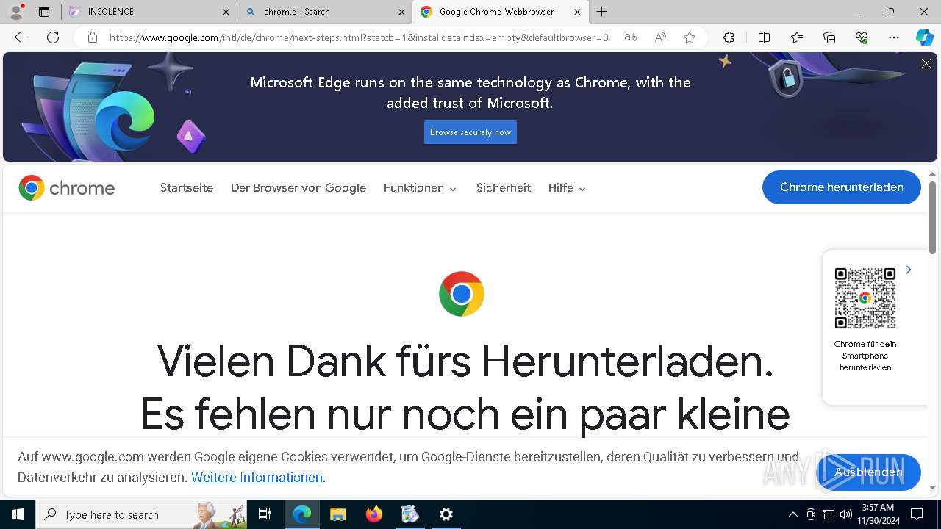Open the Collections icon

pos(829,37)
